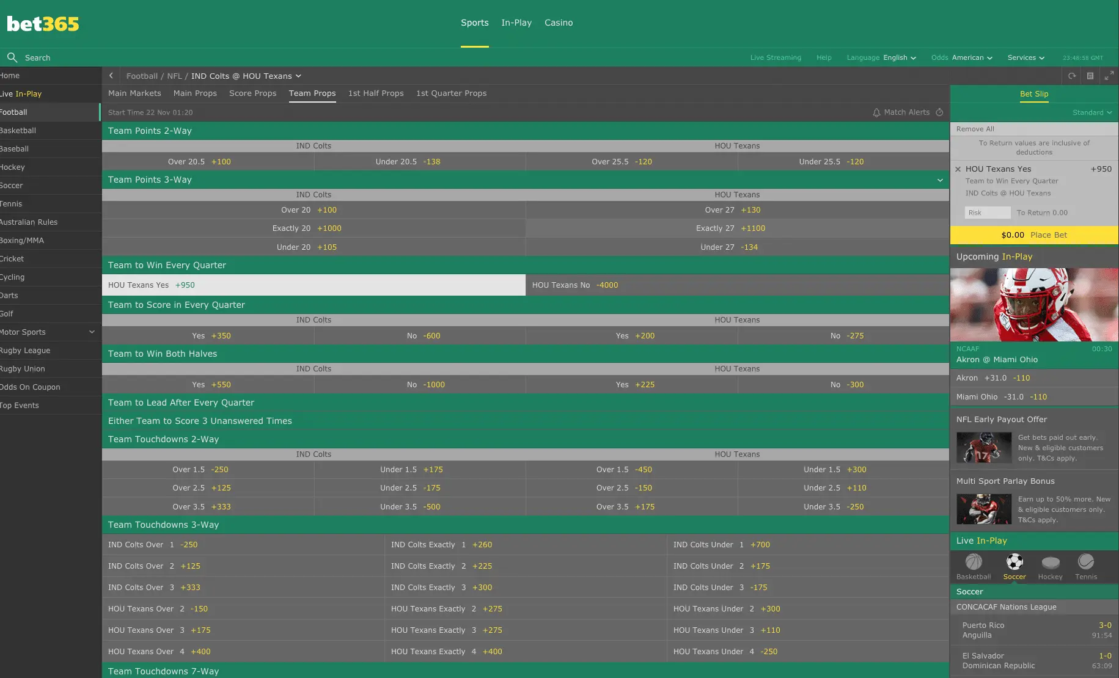Click the Risk stake input field
Viewport: 1119px width, 678px height.
click(x=988, y=213)
